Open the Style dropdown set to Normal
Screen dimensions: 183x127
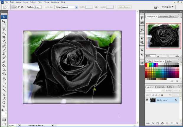[69, 7]
